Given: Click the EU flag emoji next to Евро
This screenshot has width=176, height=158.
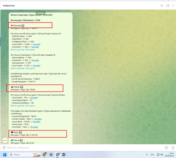Looking at the screenshot, I should point(12,132).
